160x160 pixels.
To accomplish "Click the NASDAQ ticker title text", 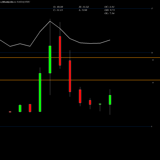I will 24,2.
